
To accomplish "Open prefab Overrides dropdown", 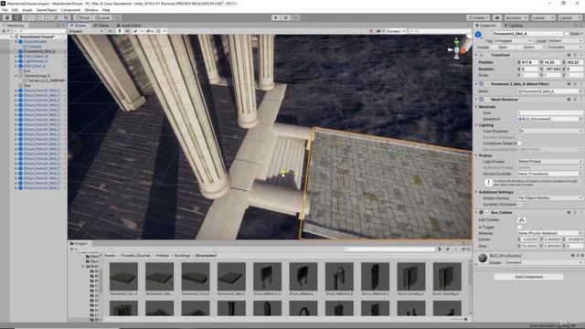I will [565, 48].
